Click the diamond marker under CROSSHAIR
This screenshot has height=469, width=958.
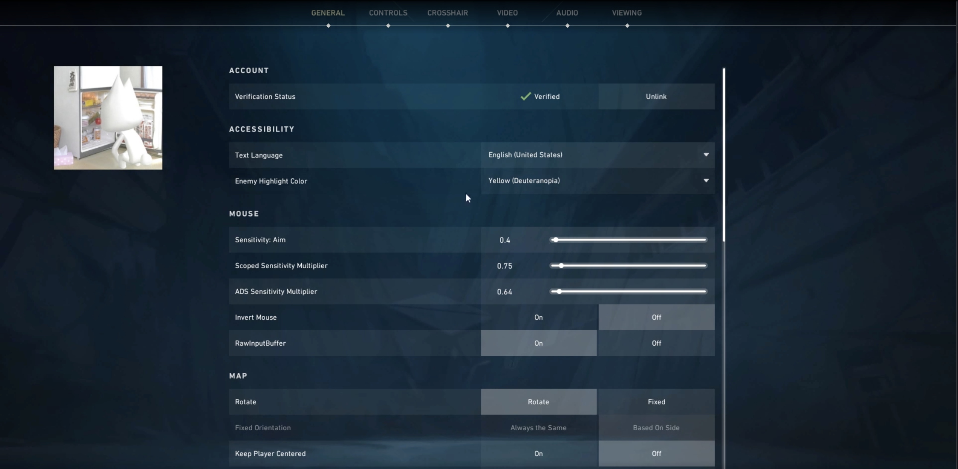click(x=448, y=26)
